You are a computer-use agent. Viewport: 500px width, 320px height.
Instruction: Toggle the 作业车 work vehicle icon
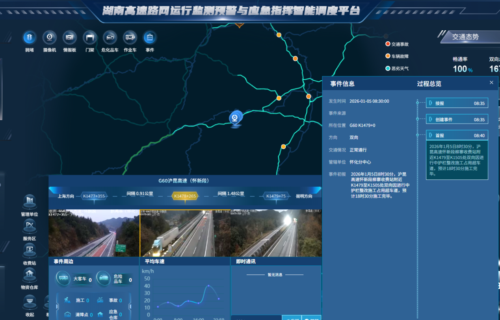tap(130, 38)
